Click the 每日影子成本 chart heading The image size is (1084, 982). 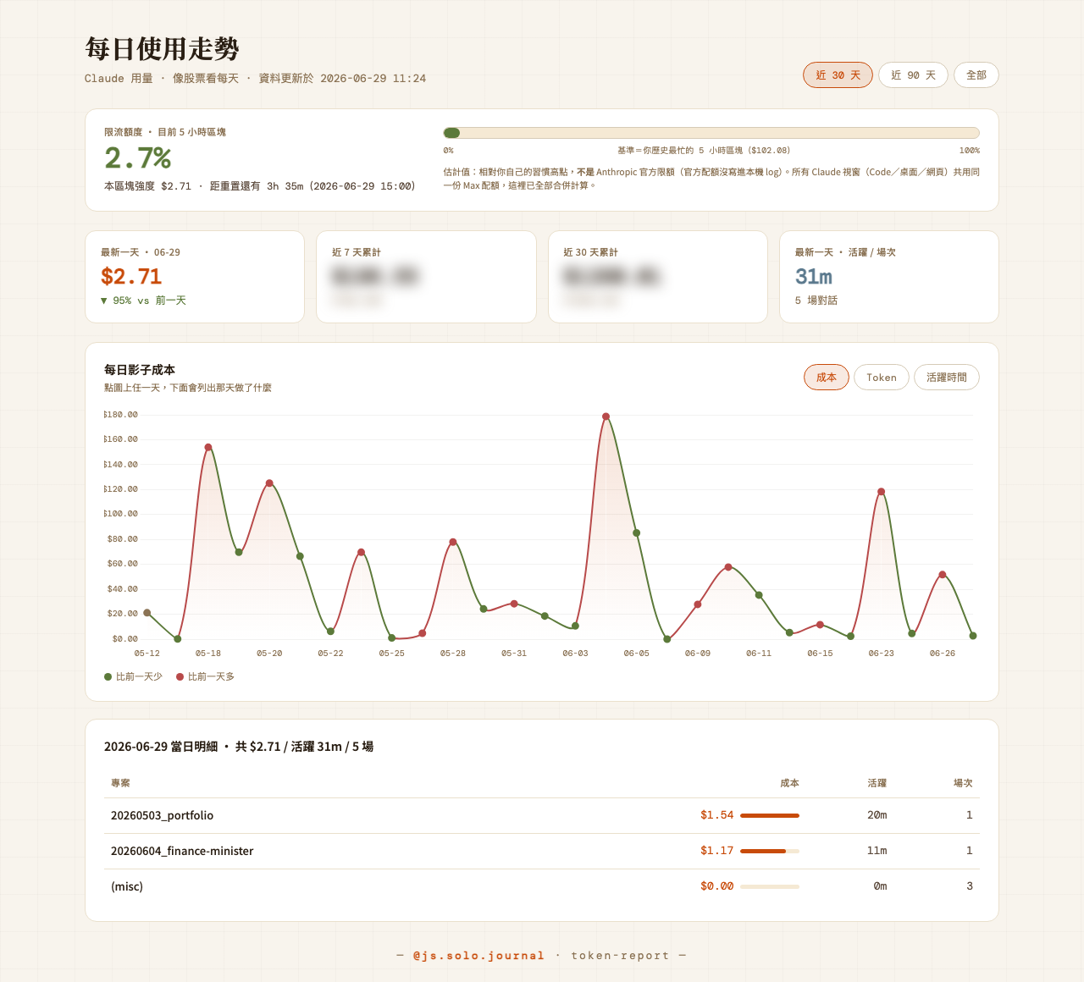140,370
